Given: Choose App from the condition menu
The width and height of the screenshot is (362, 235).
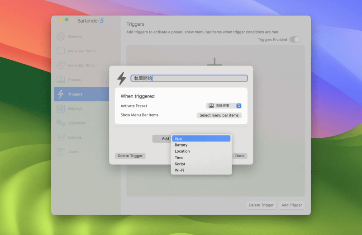Looking at the screenshot, I should pyautogui.click(x=201, y=138).
